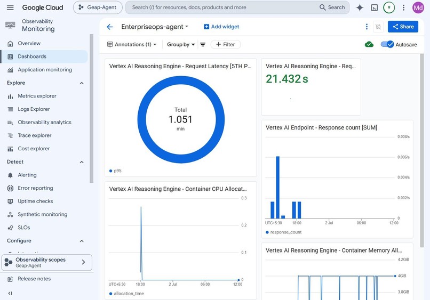Activate Cloud Shell terminal icon

tap(375, 7)
